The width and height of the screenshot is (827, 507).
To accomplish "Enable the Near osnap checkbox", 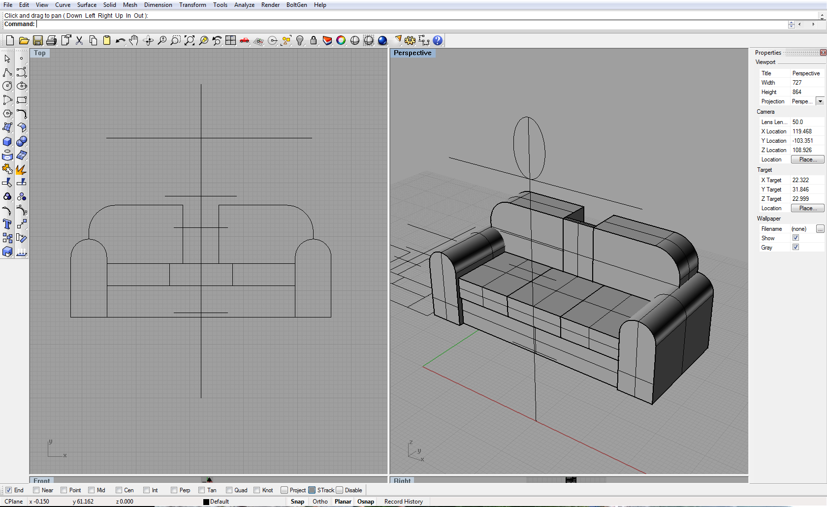I will tap(36, 490).
